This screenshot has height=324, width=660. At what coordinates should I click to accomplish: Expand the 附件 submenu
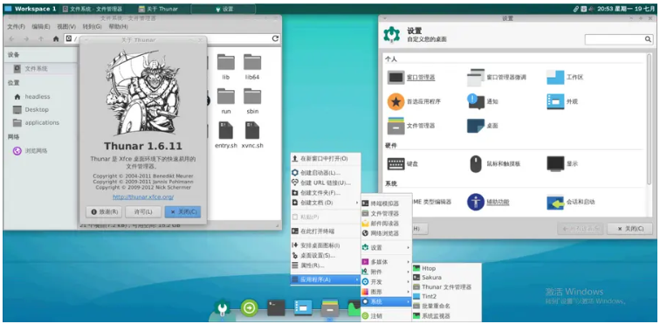click(386, 272)
